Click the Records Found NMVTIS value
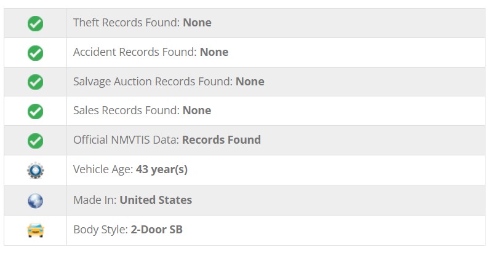This screenshot has width=499, height=253. coord(221,140)
